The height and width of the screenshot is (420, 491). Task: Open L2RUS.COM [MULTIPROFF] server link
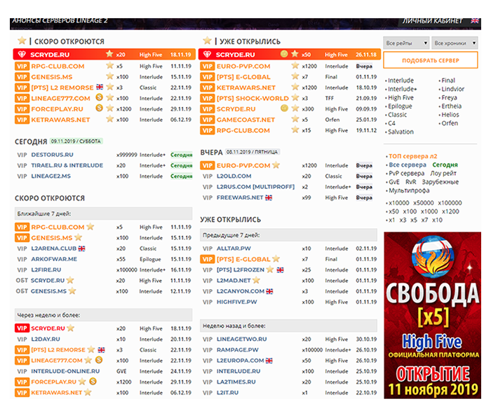[x=255, y=187]
